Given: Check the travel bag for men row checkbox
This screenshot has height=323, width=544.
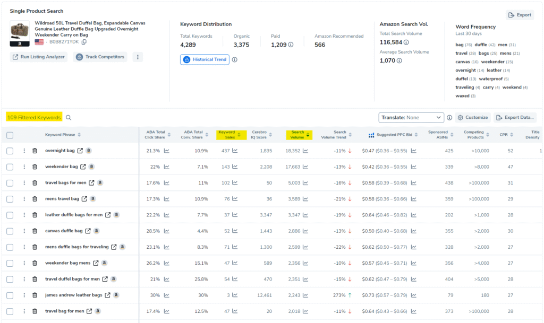Looking at the screenshot, I should click(10, 310).
